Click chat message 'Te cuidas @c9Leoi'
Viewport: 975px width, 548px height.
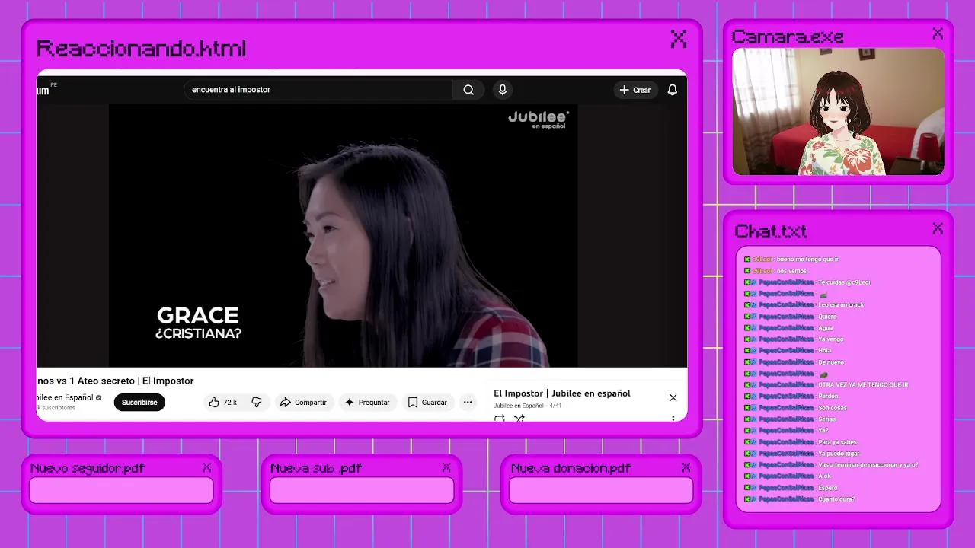point(844,282)
